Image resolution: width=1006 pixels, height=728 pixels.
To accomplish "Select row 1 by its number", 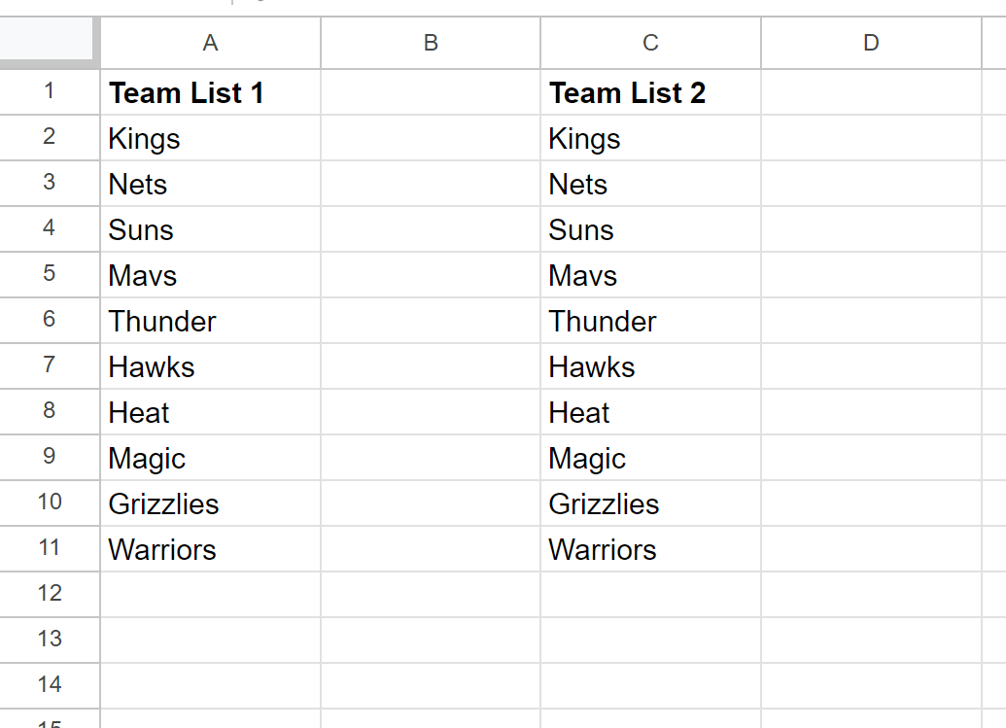I will [50, 92].
